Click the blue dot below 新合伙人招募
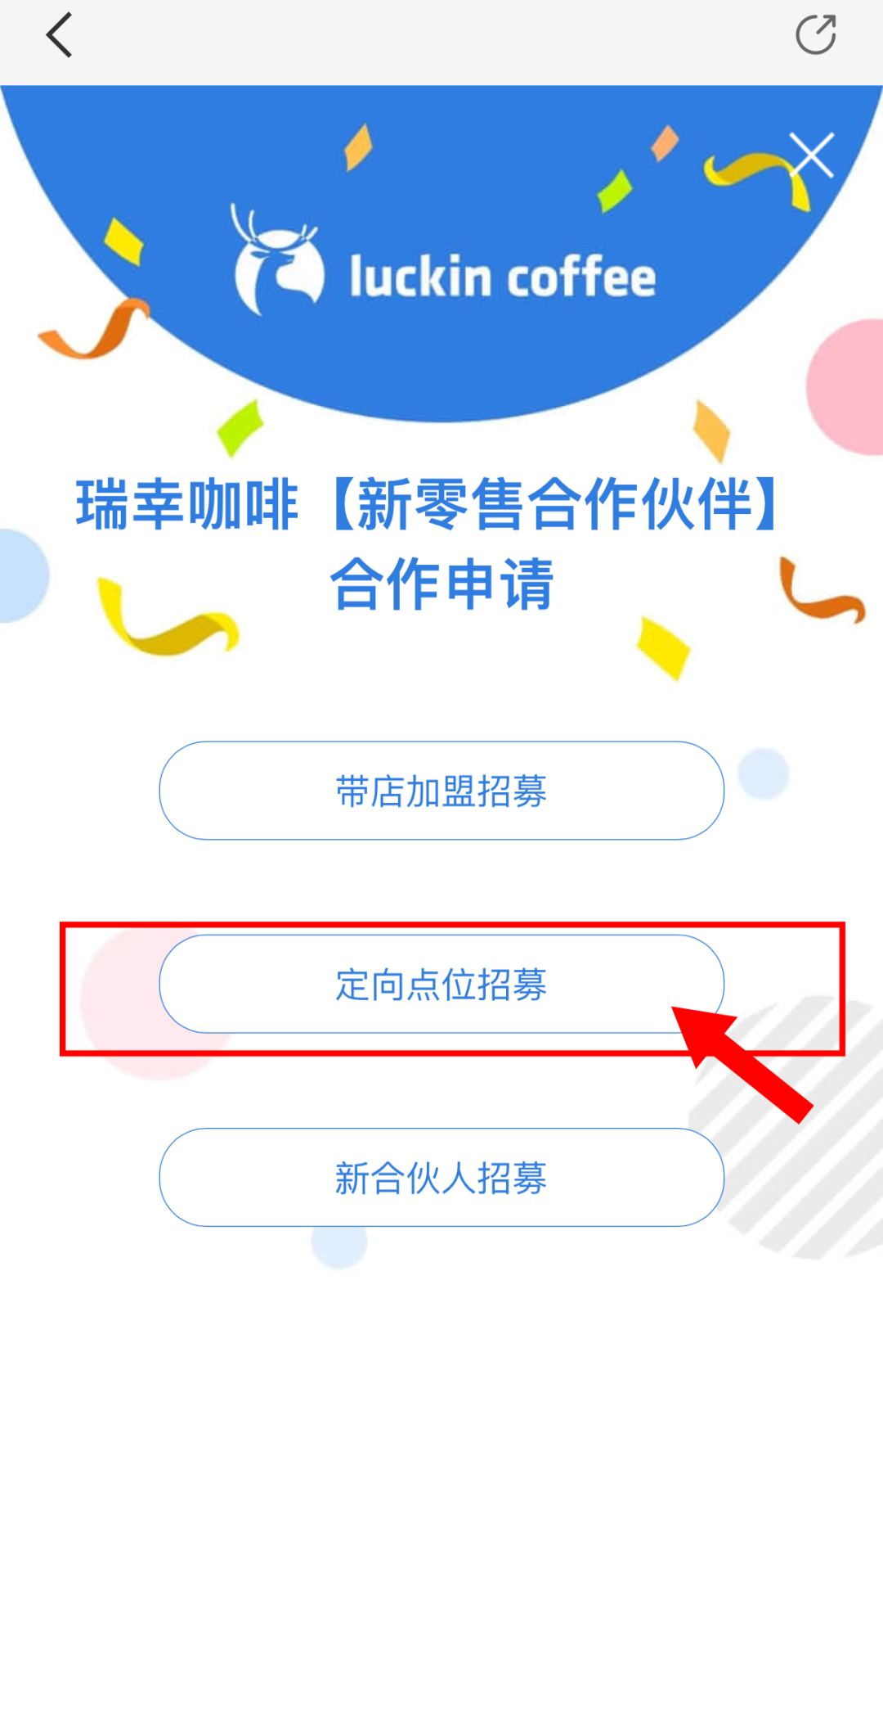 [339, 1246]
